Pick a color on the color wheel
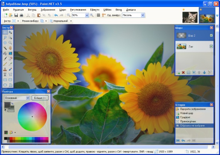220x155 pixels. coord(32,117)
